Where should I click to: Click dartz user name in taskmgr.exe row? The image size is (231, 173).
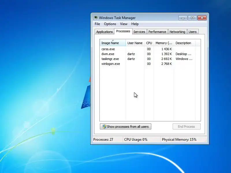131,59
